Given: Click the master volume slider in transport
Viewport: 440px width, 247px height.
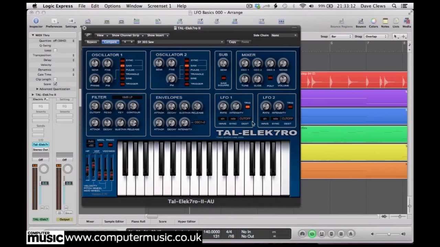Looking at the screenshot, I should pyautogui.click(x=388, y=234).
